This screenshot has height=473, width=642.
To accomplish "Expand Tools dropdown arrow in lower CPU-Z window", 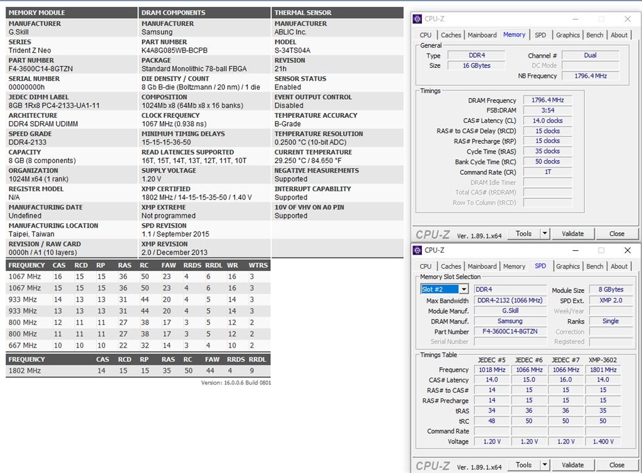I will [545, 465].
